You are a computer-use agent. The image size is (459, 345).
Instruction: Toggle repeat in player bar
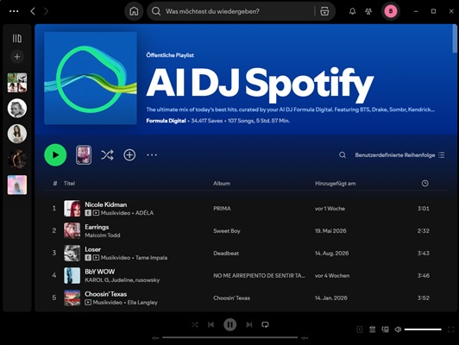point(265,324)
